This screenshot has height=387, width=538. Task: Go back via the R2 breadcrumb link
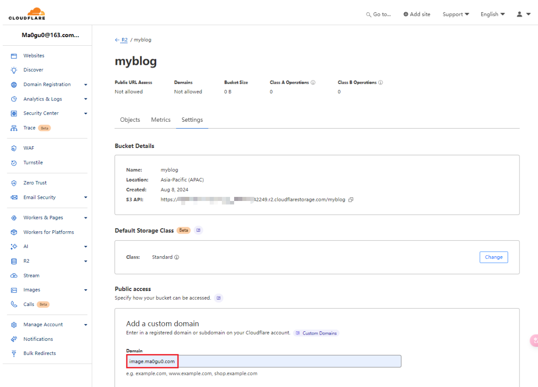click(x=124, y=40)
